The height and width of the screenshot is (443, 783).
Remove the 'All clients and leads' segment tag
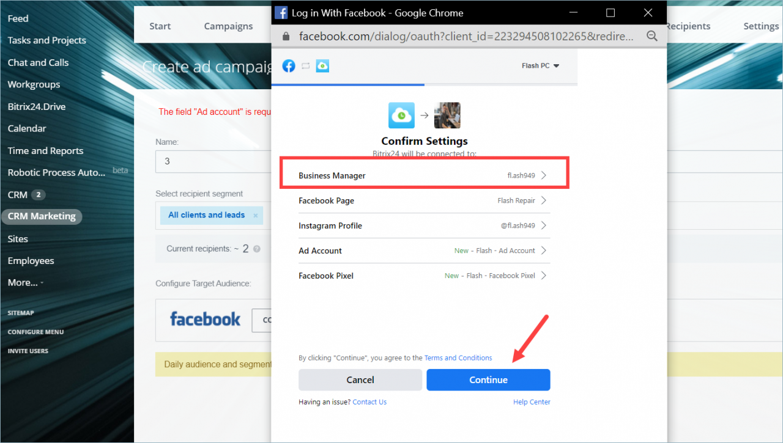(256, 216)
